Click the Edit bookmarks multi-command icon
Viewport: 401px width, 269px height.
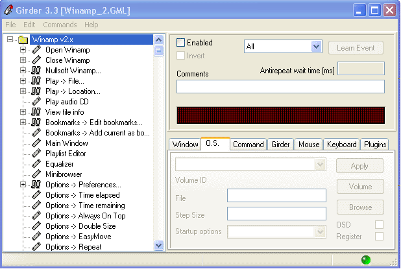[36, 123]
